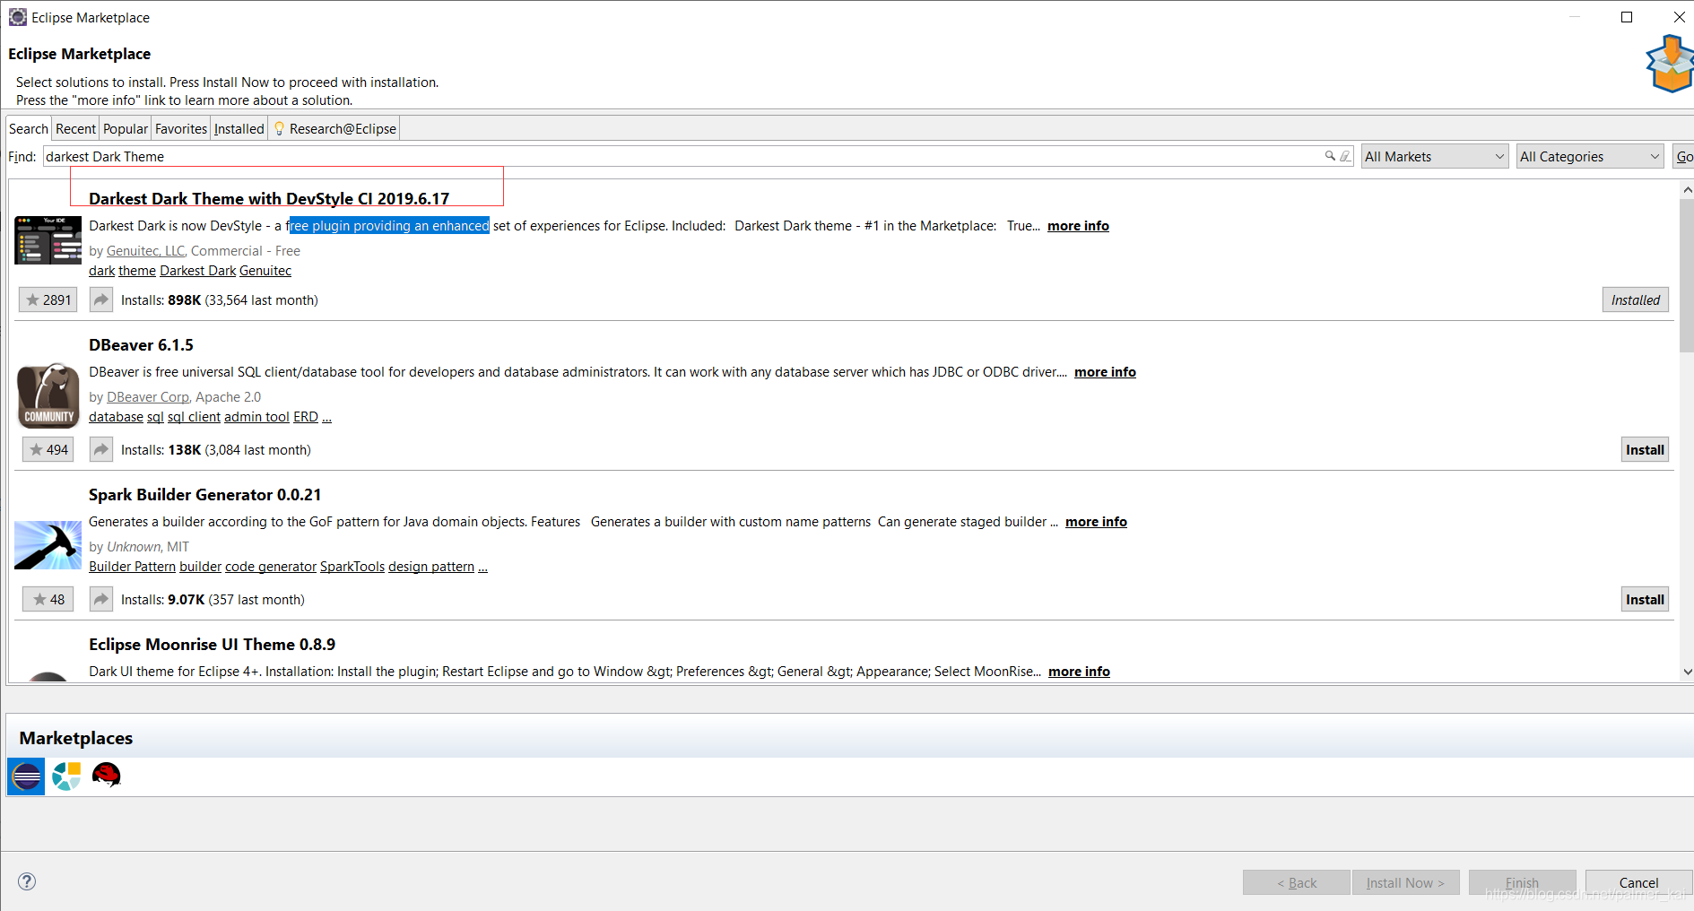Click the Darkest Dark Theme logo thumbnail
The height and width of the screenshot is (911, 1694).
[x=48, y=240]
